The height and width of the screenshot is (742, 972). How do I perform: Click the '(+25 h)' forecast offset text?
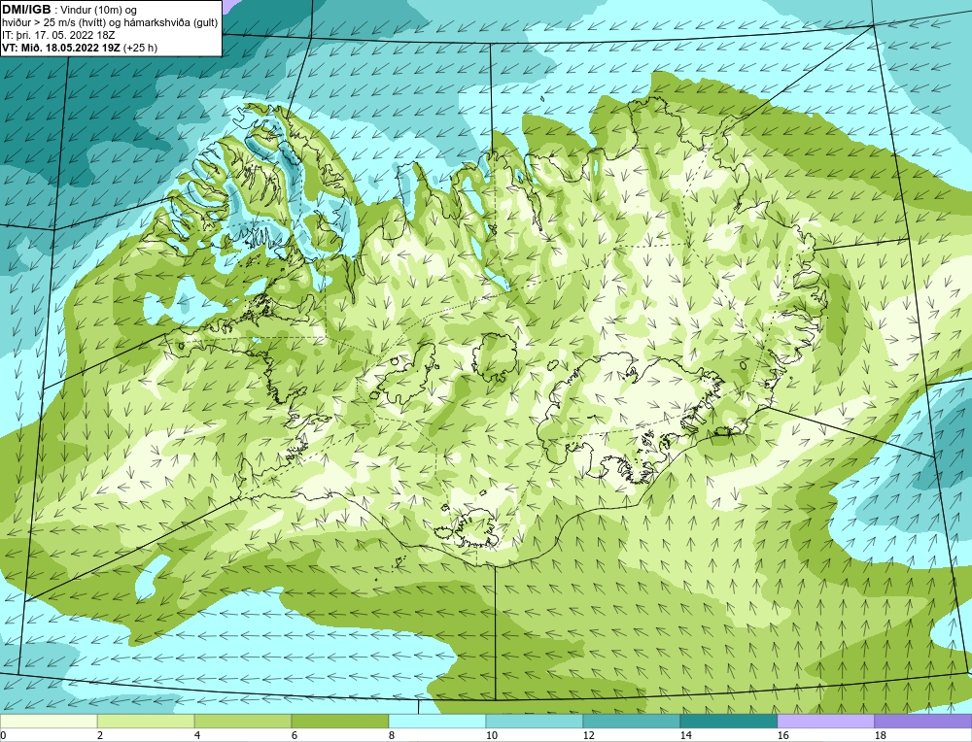(x=141, y=48)
